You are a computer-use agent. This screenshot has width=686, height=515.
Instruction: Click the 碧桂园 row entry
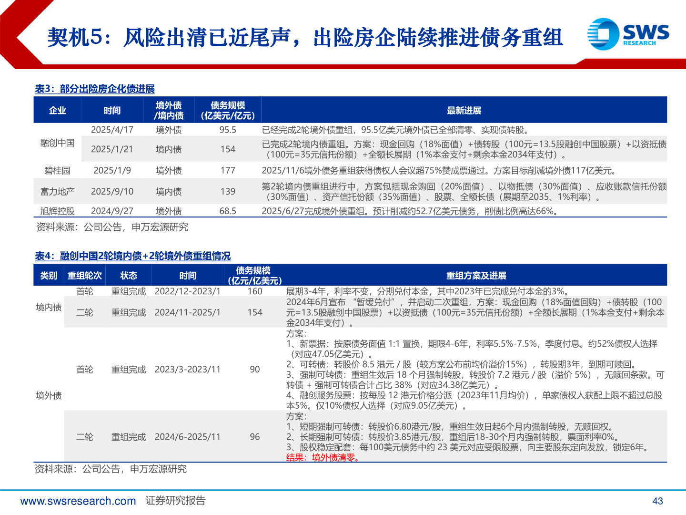[57, 170]
